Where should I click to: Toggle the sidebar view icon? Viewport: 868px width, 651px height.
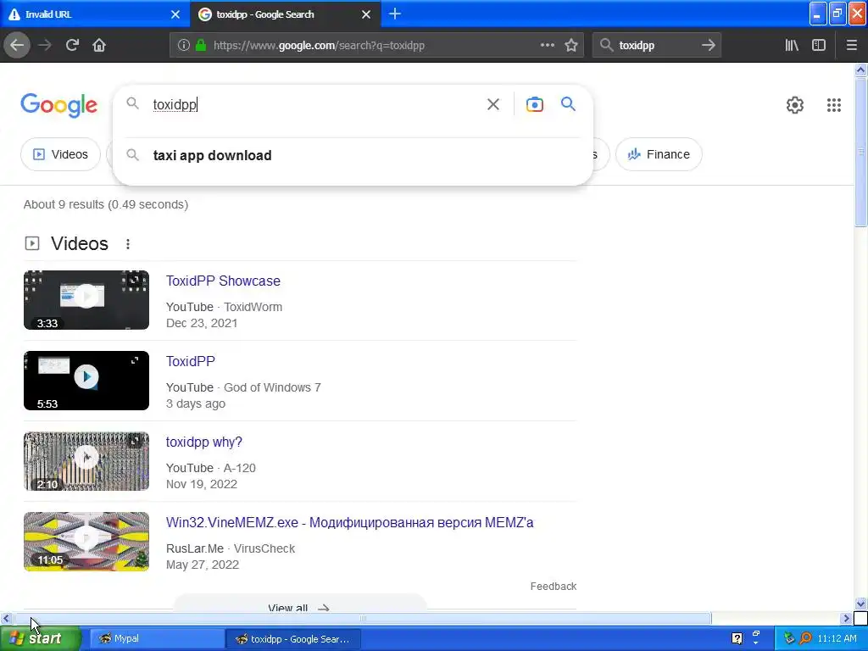click(819, 46)
